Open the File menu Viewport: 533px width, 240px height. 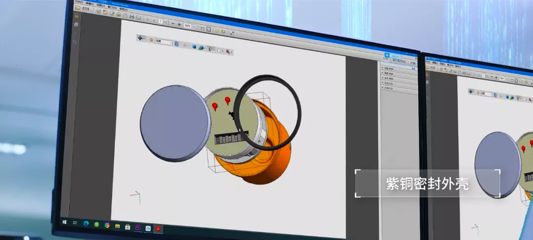(x=77, y=1)
